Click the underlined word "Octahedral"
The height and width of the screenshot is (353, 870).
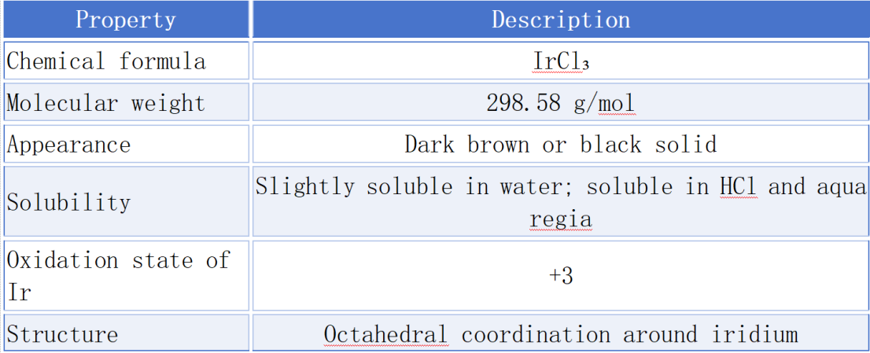(x=385, y=334)
